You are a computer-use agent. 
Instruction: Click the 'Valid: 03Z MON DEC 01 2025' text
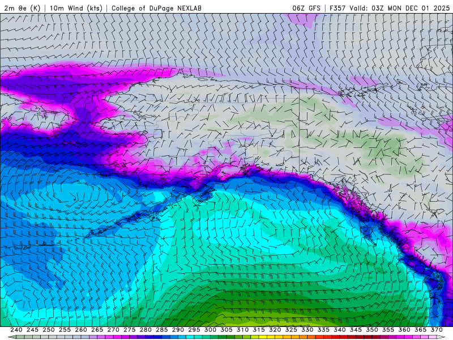click(x=400, y=8)
